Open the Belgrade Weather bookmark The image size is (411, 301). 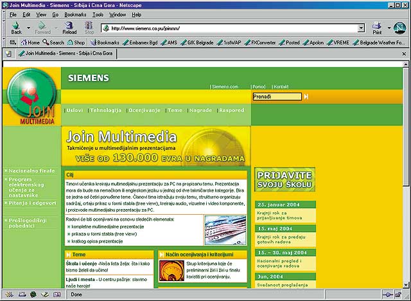coord(379,42)
